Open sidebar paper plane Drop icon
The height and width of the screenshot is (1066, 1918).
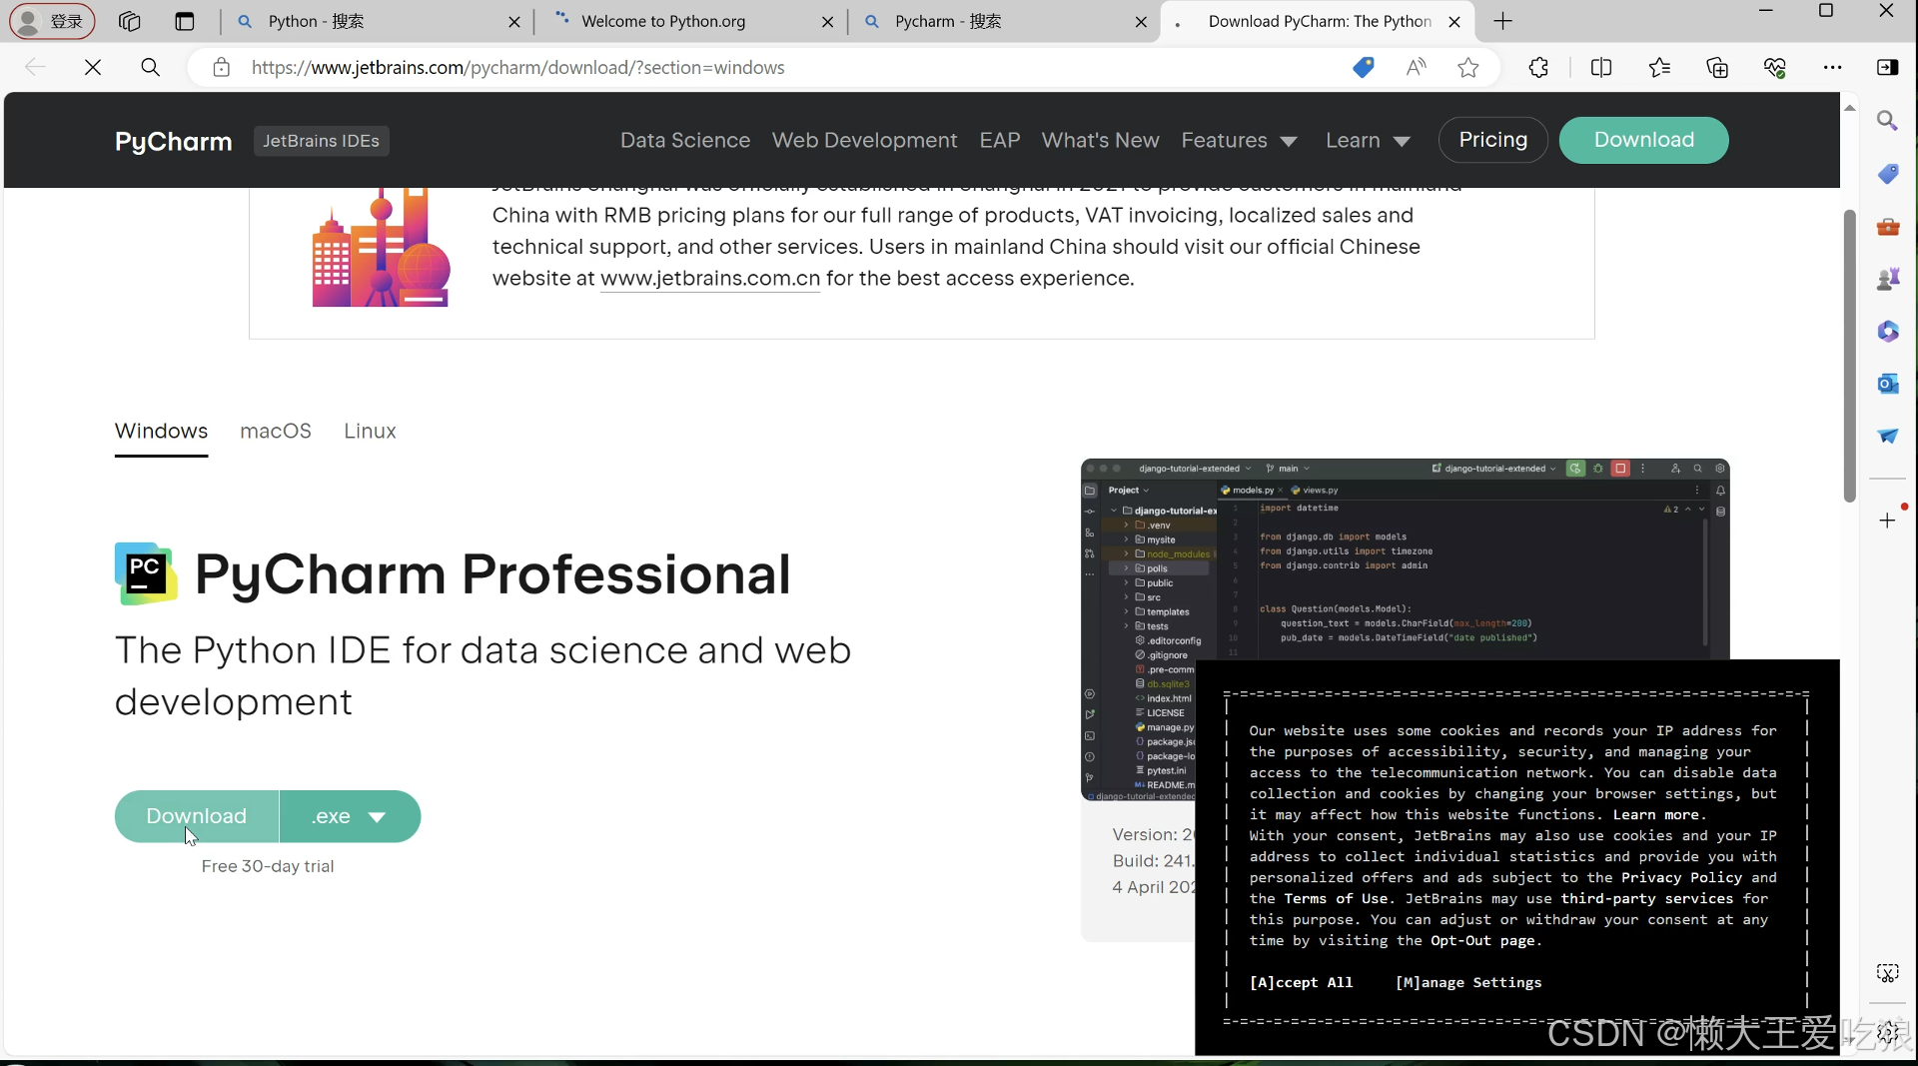[x=1888, y=436]
